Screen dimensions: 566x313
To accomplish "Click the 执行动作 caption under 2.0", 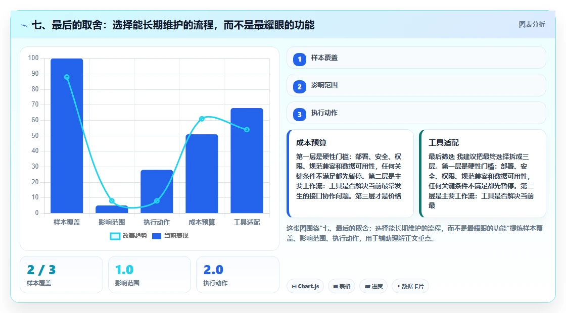I will point(215,283).
